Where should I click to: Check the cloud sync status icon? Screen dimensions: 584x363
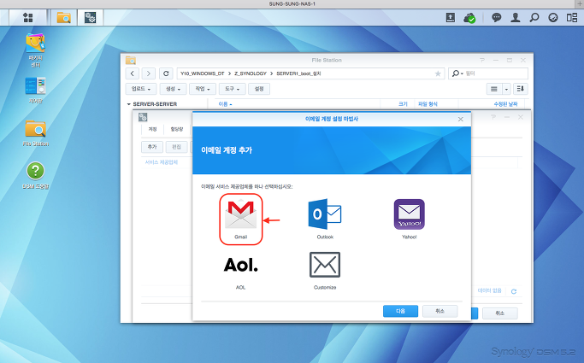pos(469,17)
